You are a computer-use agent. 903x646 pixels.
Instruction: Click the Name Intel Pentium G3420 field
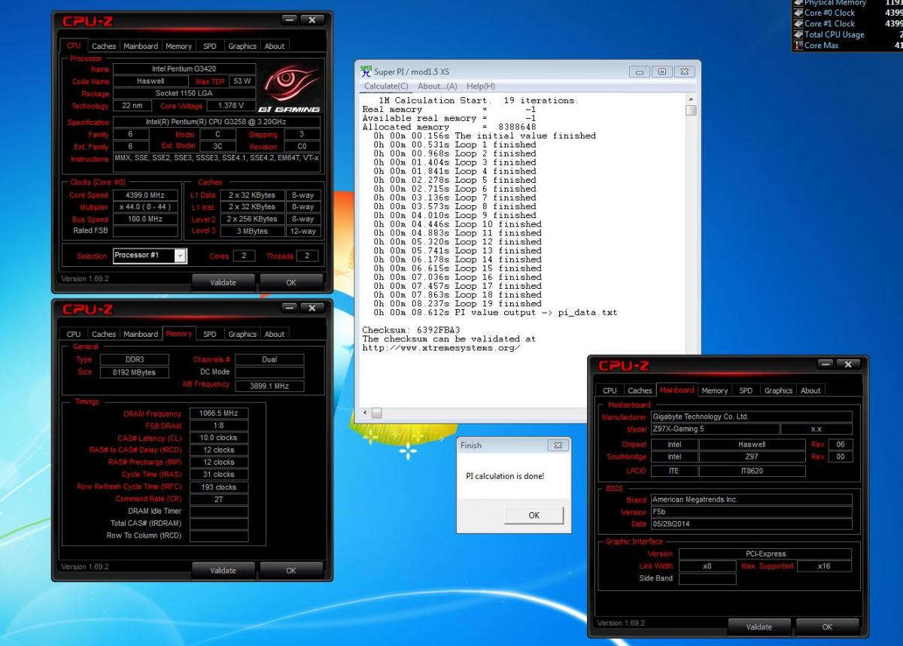point(184,69)
